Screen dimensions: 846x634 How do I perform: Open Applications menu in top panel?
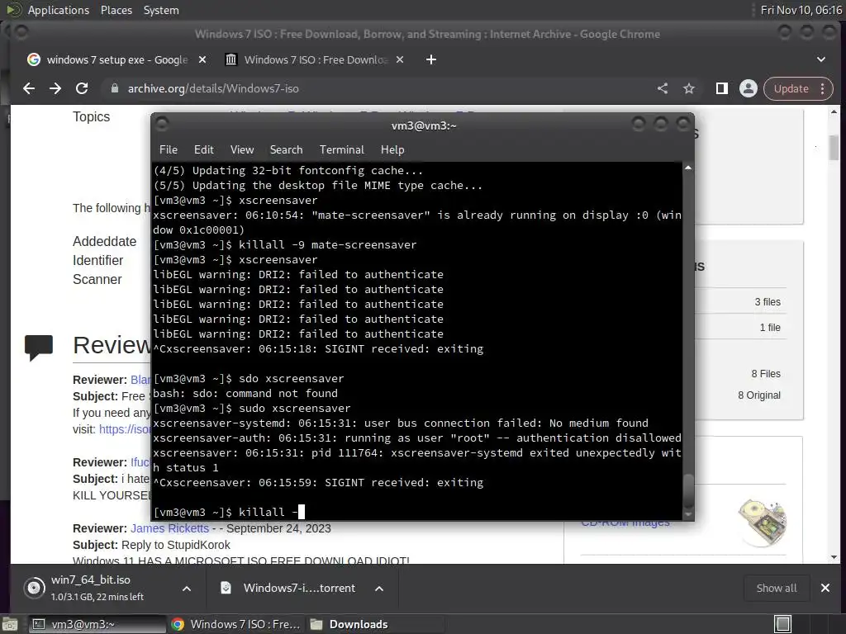point(59,10)
